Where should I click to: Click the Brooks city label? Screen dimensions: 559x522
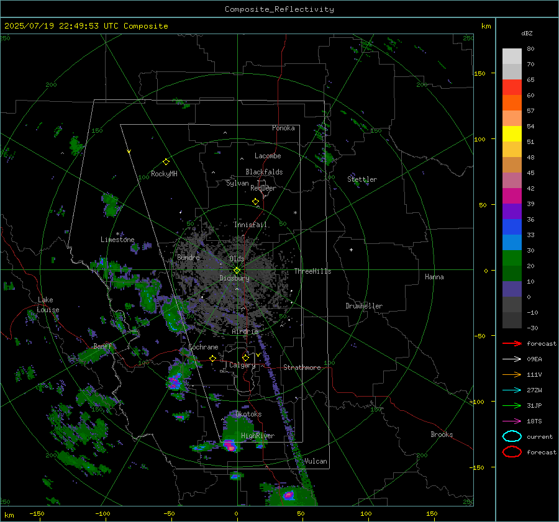click(442, 434)
